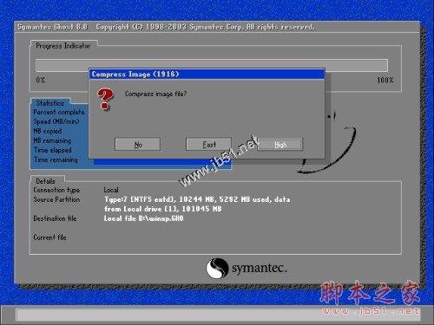434x325 pixels.
Task: Choose No to skip image compression
Action: pos(137,144)
